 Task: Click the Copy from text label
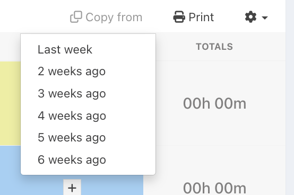(x=114, y=17)
